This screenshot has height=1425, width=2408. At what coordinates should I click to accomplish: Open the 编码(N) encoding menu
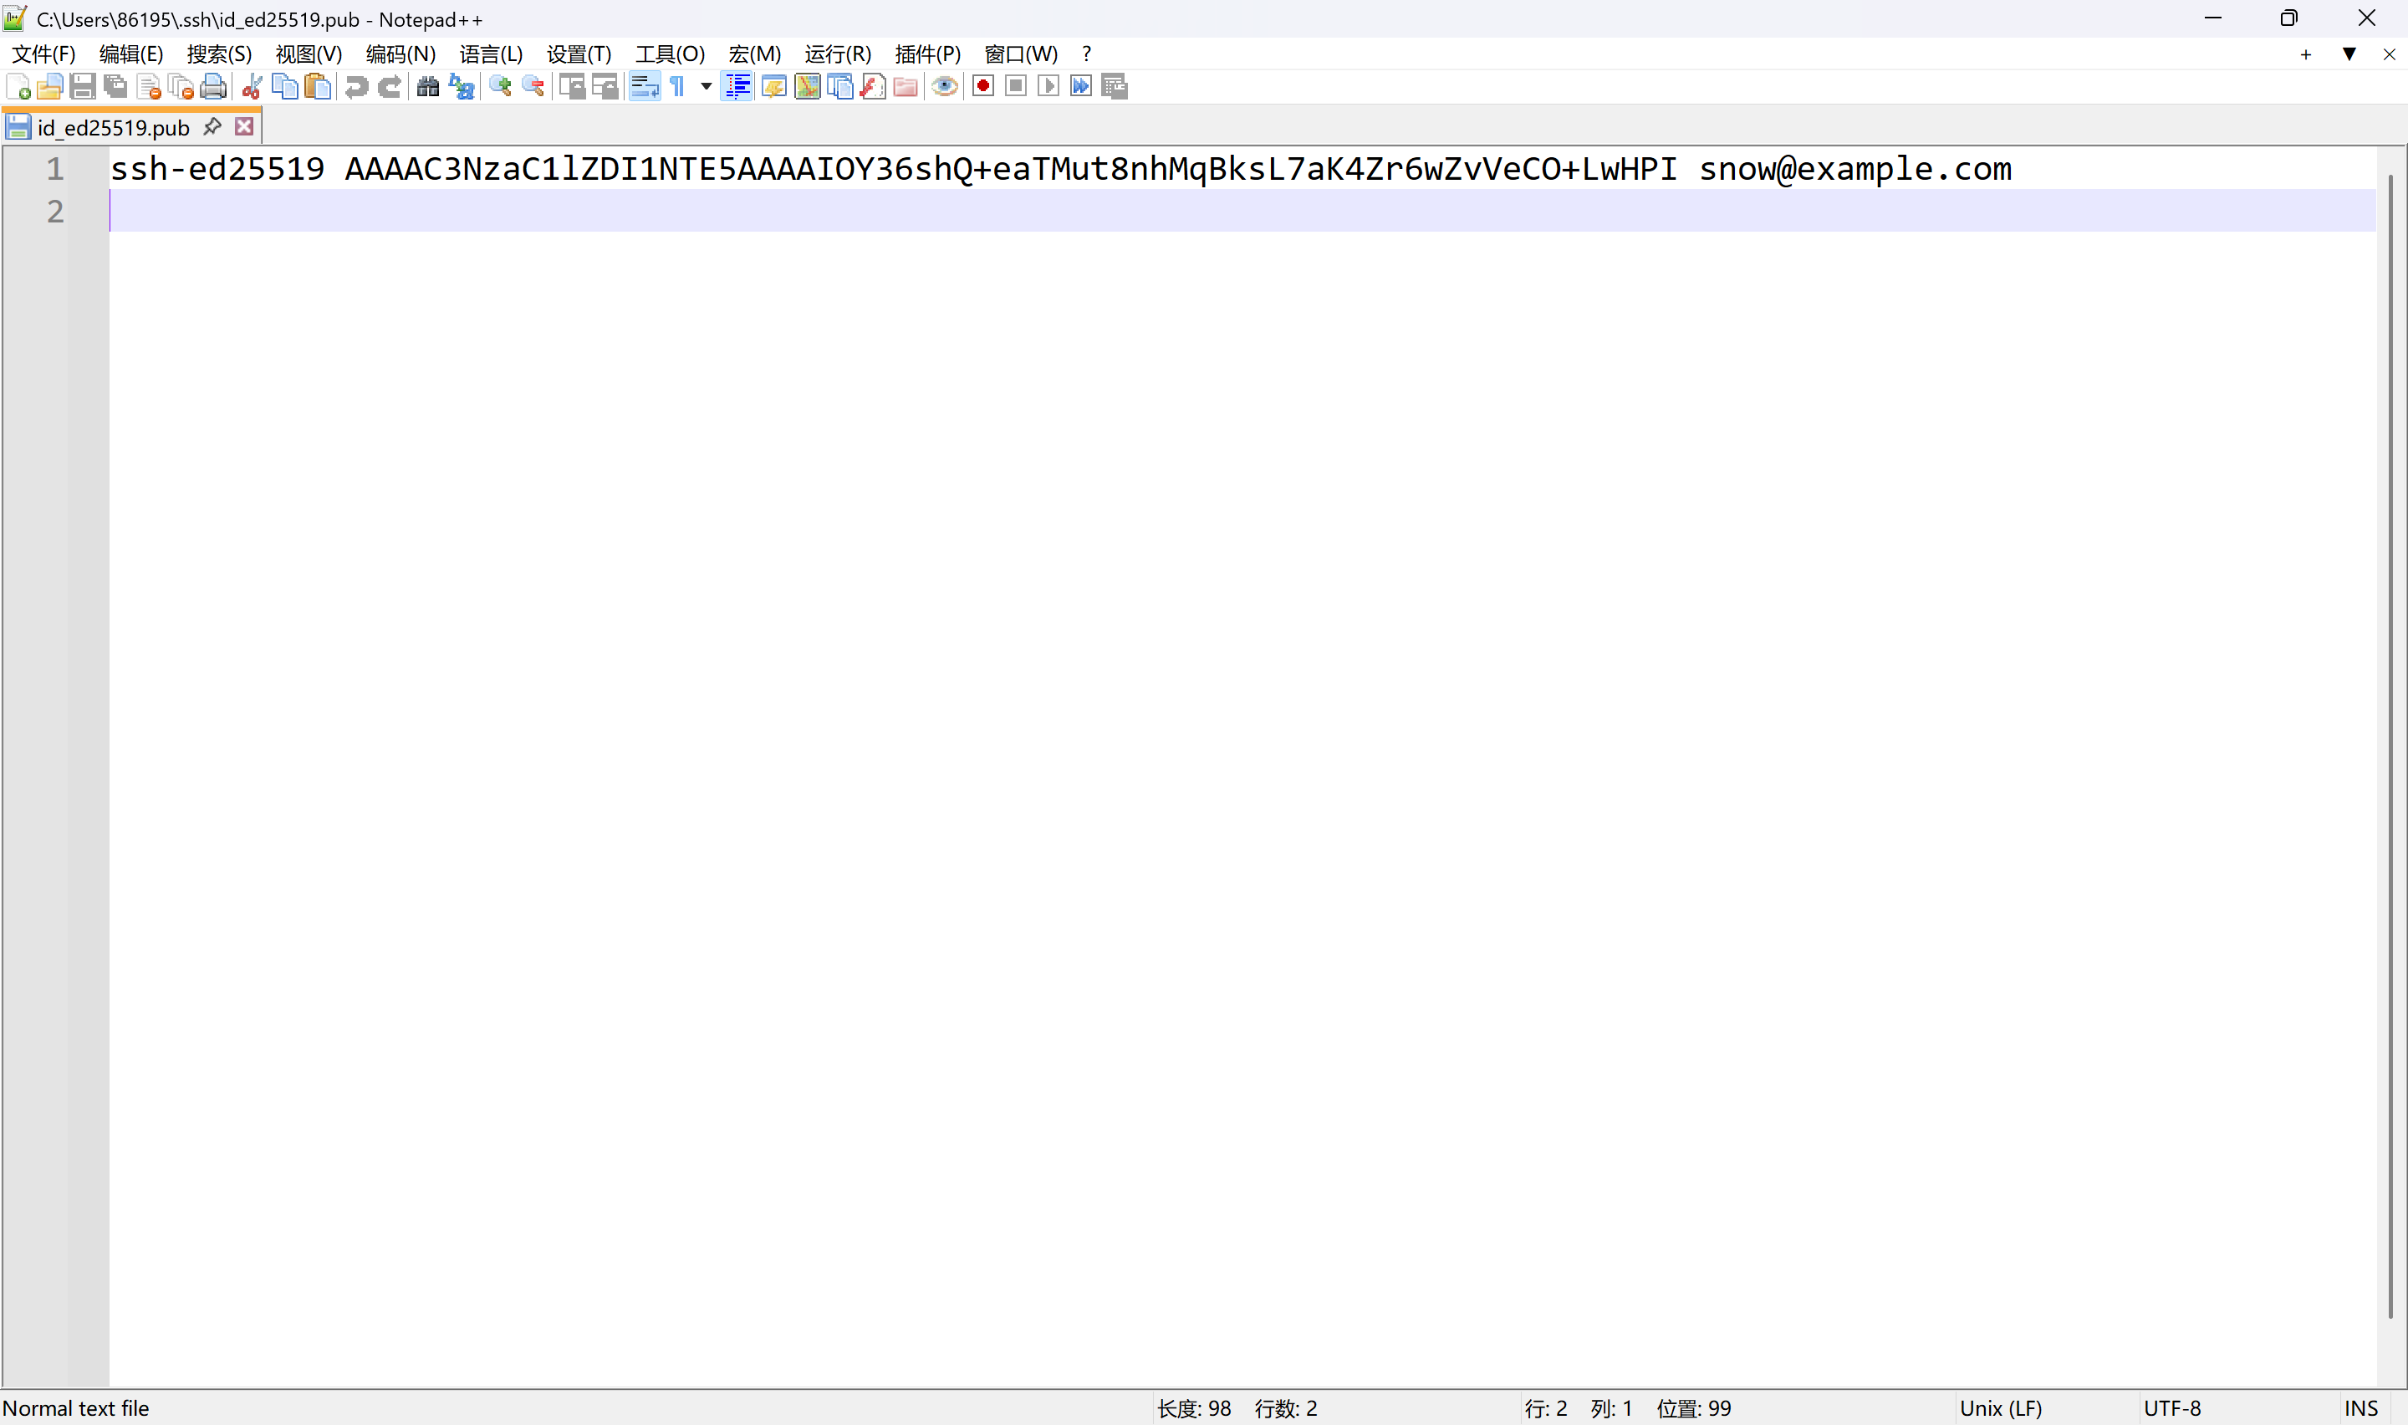400,54
